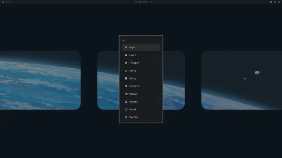Click the volume speaker icon in top bar
This screenshot has width=282, height=158.
point(275,2)
